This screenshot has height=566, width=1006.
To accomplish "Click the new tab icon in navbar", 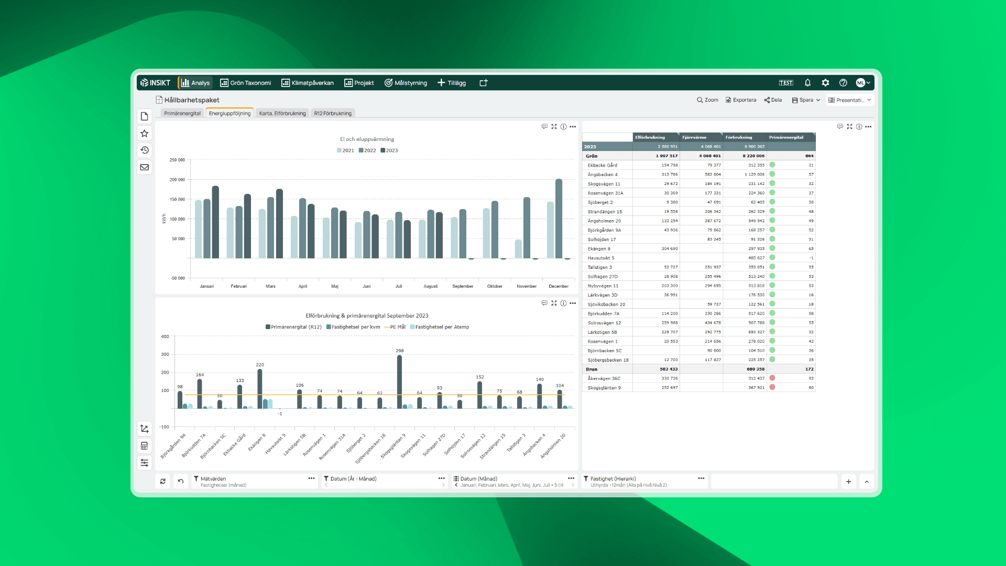I will 483,83.
